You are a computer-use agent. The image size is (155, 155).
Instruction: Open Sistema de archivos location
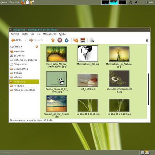tap(24, 60)
